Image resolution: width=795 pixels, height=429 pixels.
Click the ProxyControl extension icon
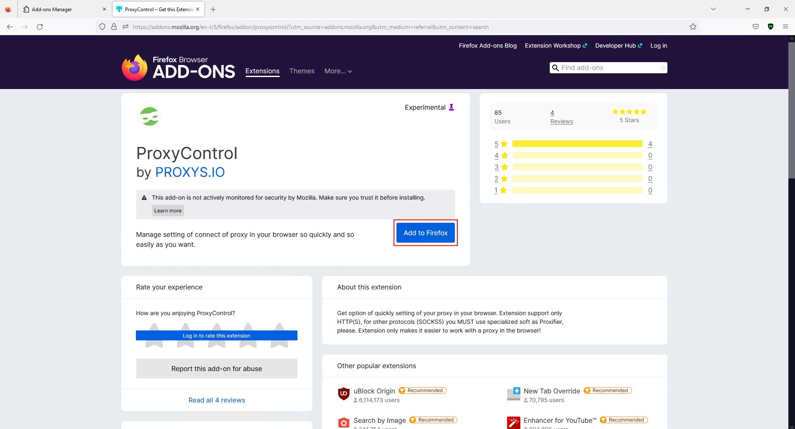[x=149, y=116]
